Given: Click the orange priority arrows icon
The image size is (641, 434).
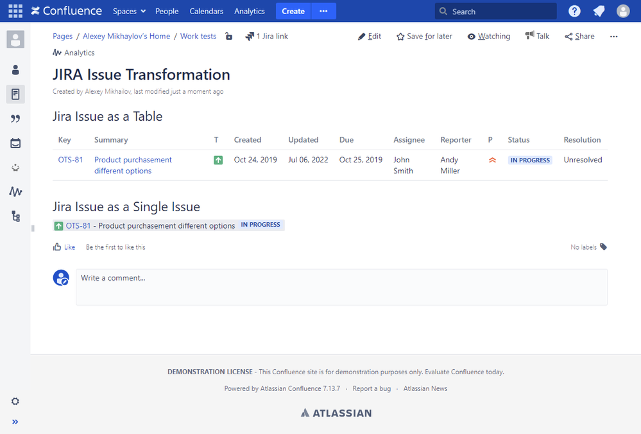Looking at the screenshot, I should [492, 161].
